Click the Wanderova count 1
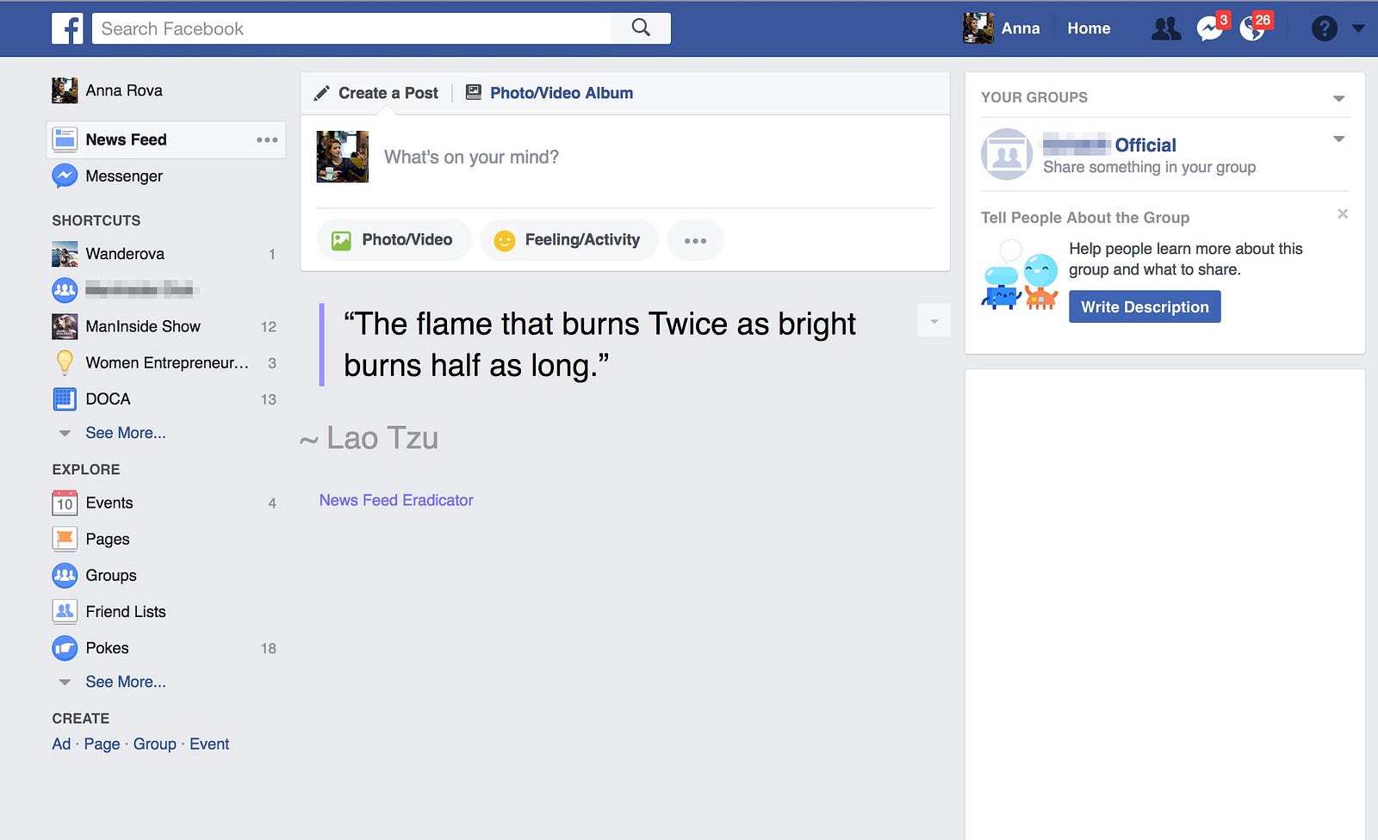Screen dimensions: 1378x840 click(x=272, y=255)
